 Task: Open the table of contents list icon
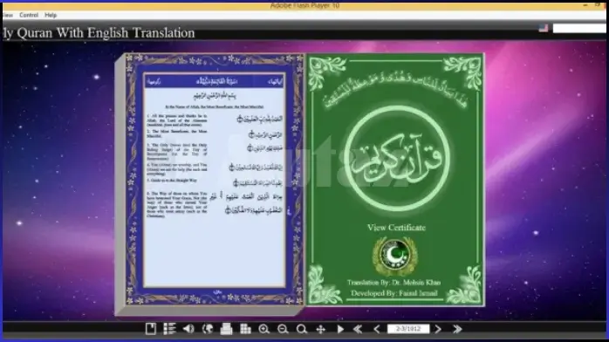coord(169,329)
